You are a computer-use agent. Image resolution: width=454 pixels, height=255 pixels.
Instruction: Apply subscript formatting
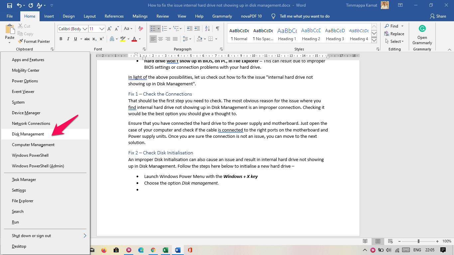pos(94,39)
